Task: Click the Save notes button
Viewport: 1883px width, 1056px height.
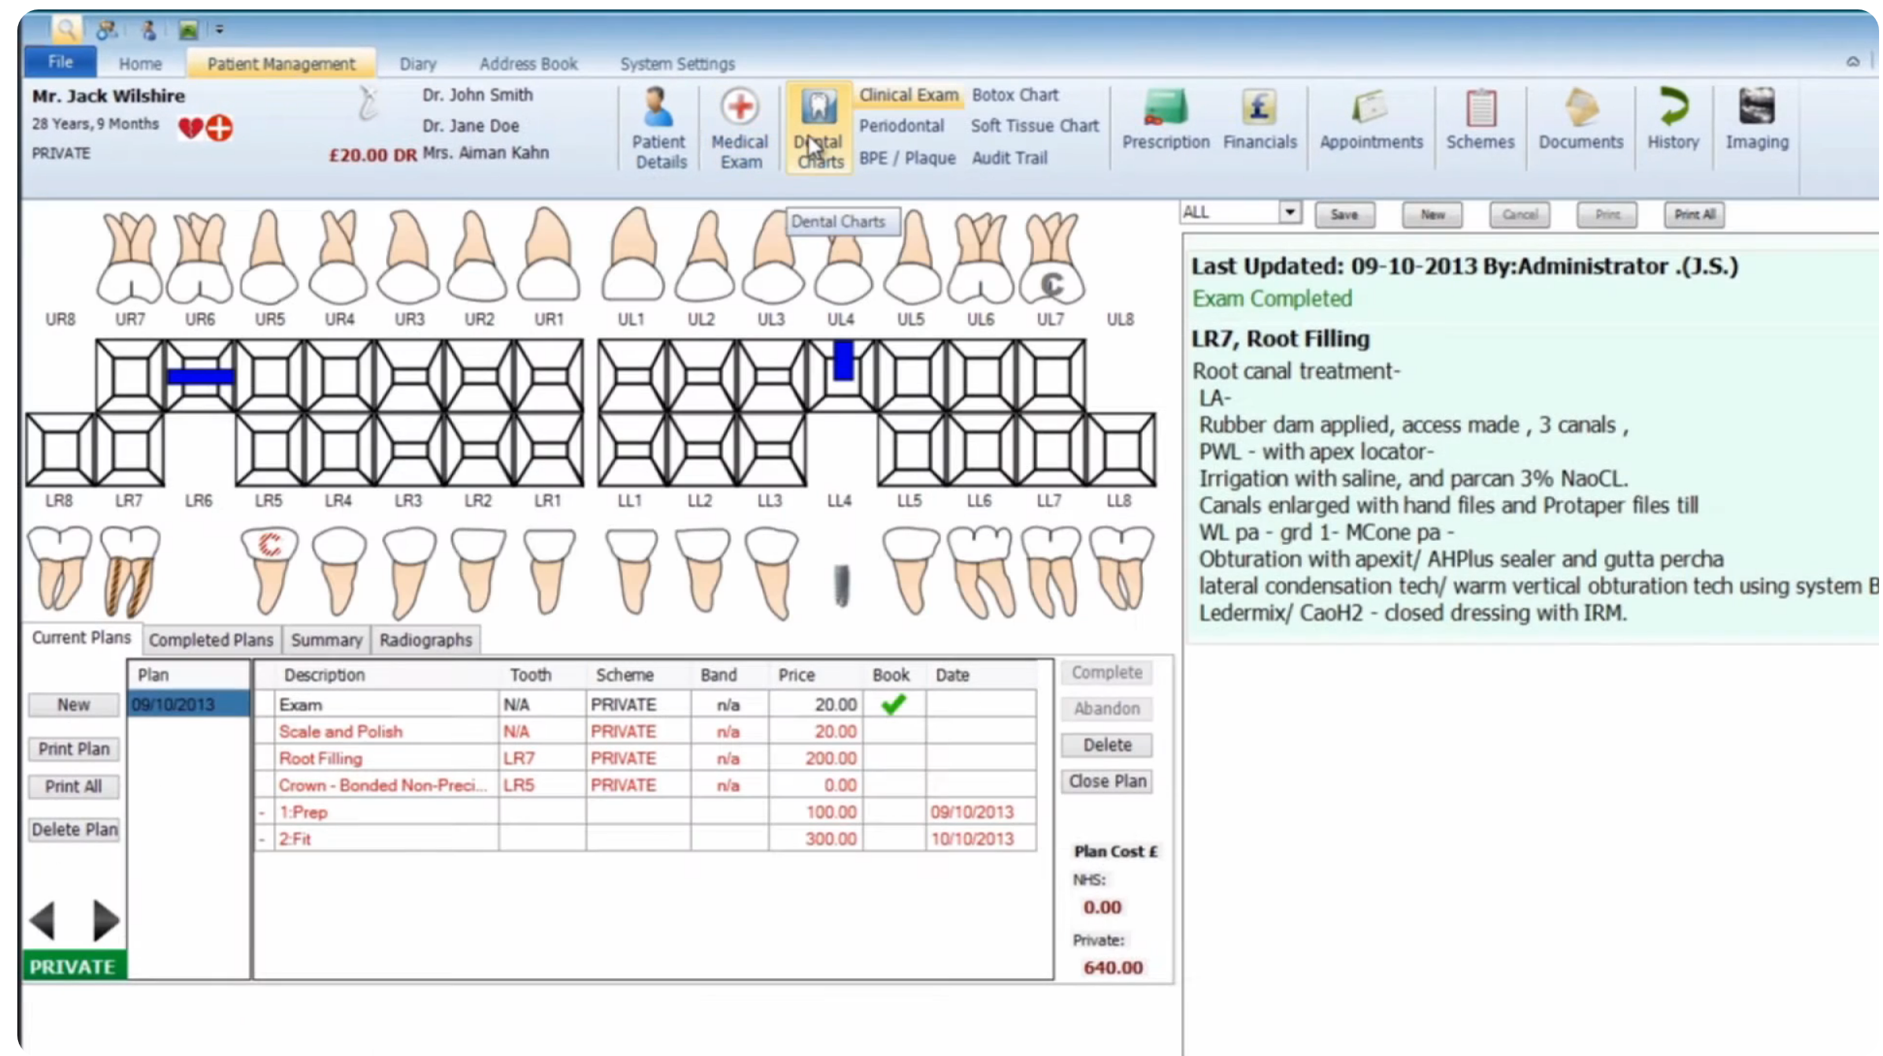Action: (x=1344, y=215)
